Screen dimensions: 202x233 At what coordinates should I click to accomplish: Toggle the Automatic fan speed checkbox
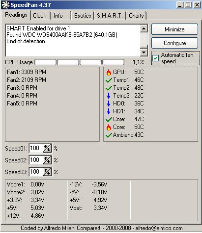coord(155,58)
